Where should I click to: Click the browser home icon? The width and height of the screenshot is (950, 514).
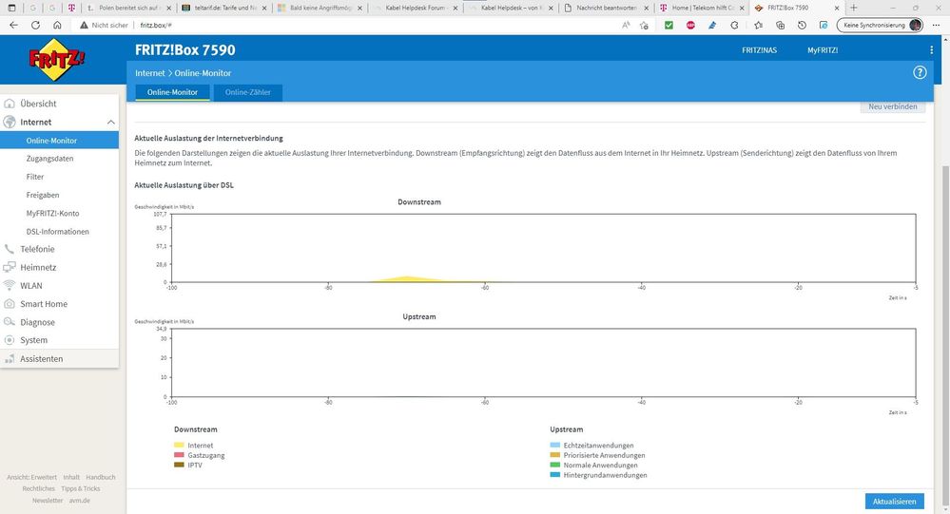tap(57, 26)
